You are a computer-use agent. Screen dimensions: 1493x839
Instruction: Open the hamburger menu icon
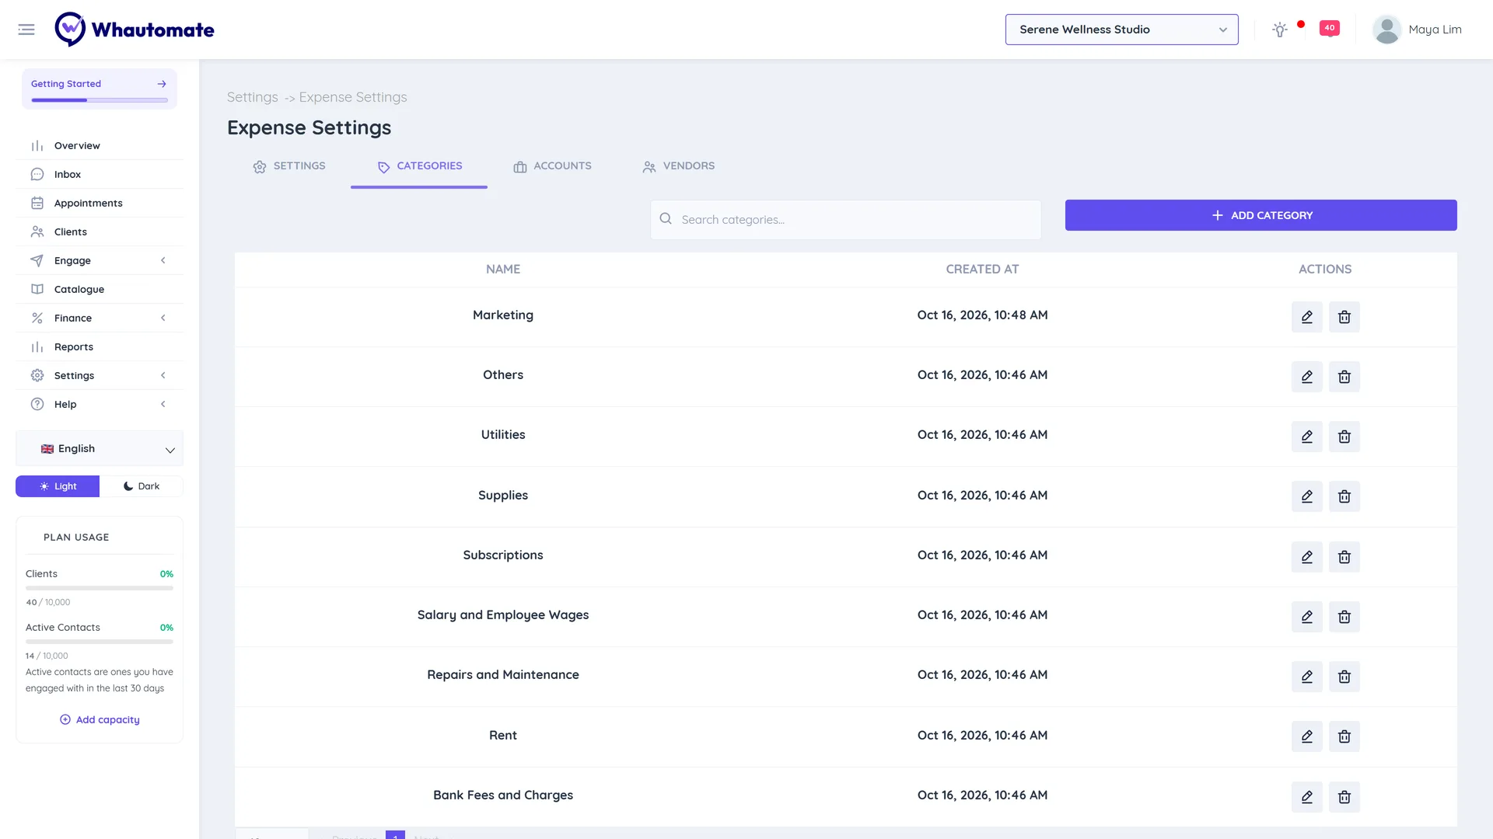click(x=26, y=30)
